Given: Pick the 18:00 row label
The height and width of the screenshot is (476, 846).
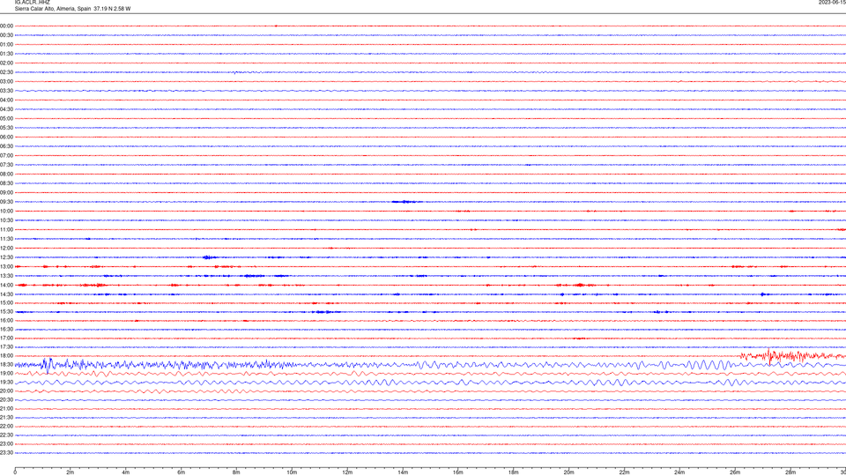Looking at the screenshot, I should point(6,355).
